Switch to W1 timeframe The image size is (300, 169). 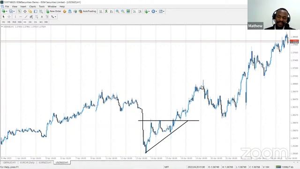41,22
